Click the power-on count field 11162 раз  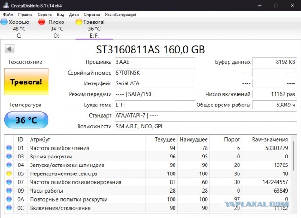(x=275, y=94)
